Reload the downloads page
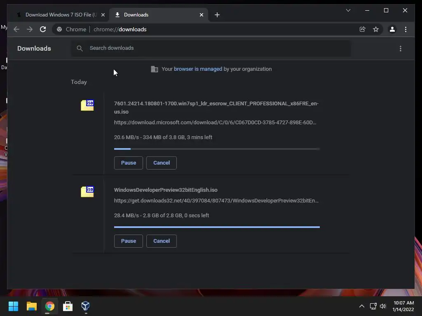 (x=43, y=29)
